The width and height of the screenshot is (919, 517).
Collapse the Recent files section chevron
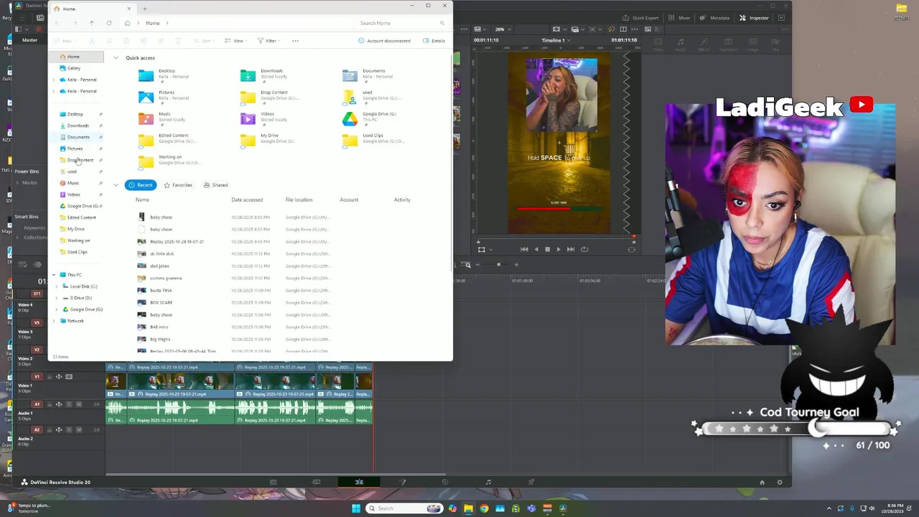point(116,185)
